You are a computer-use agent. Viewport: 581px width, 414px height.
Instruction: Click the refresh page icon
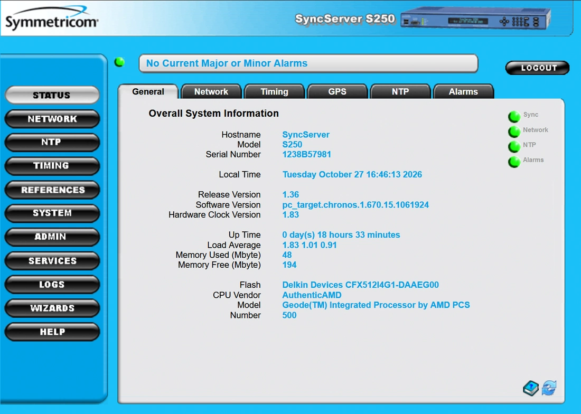(x=549, y=388)
